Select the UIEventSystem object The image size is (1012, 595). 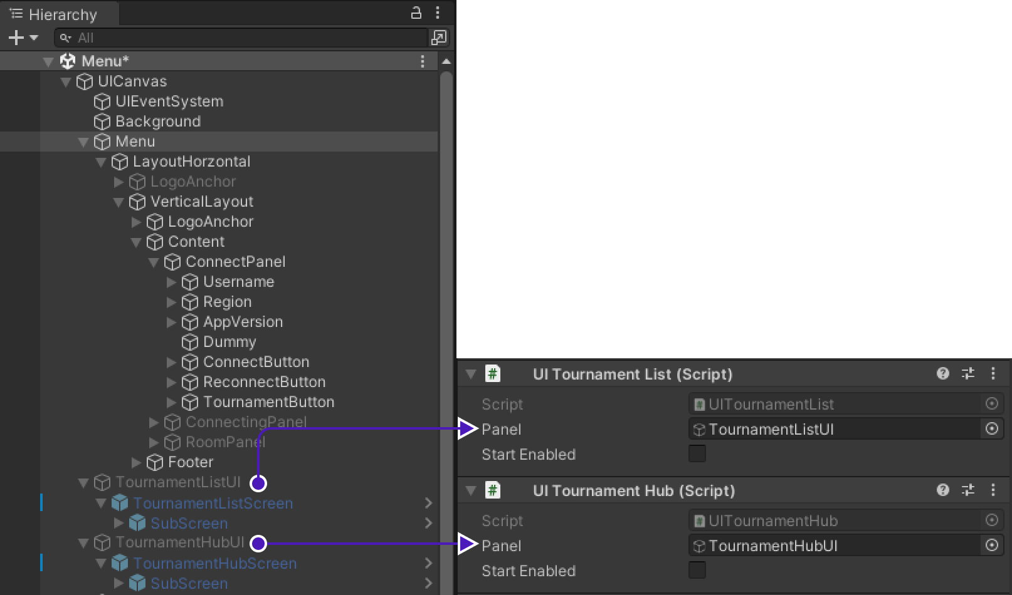(169, 101)
